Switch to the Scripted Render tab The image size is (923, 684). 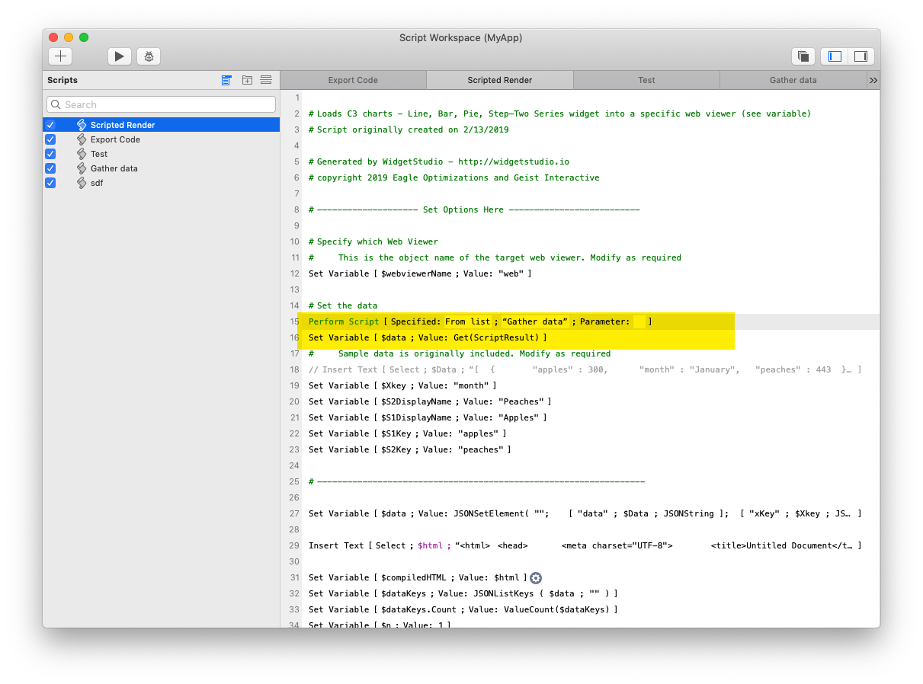(x=500, y=80)
